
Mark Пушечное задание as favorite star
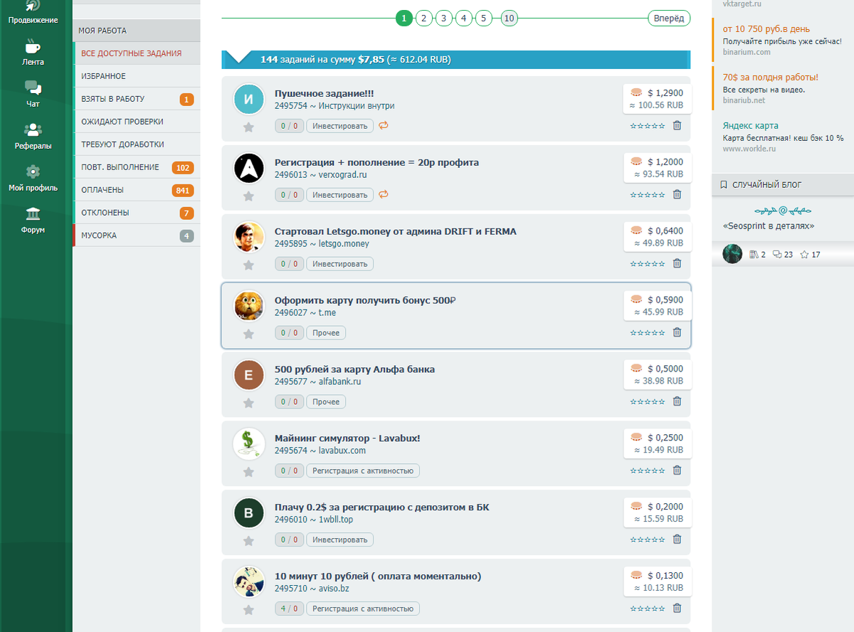pos(248,127)
